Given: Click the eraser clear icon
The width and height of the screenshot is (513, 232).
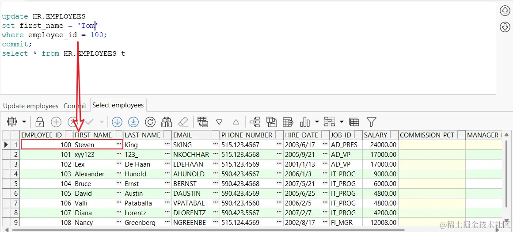Looking at the screenshot, I should click(183, 122).
